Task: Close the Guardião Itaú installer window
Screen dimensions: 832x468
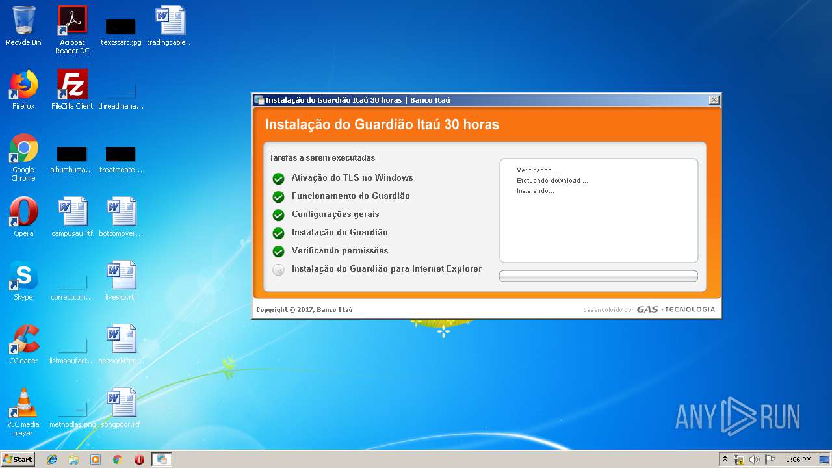Action: coord(714,100)
